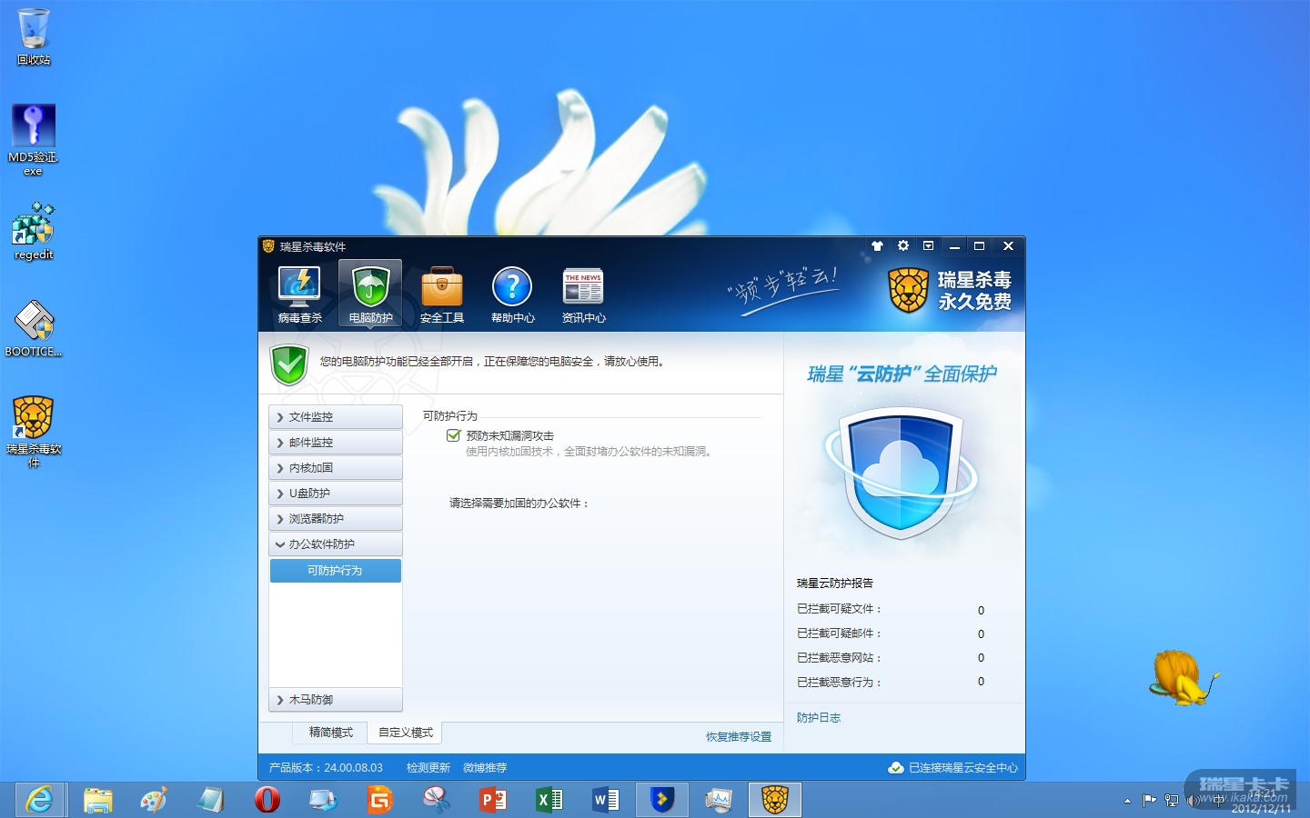
Task: Click the orange G app taskbar icon
Action: 379,800
